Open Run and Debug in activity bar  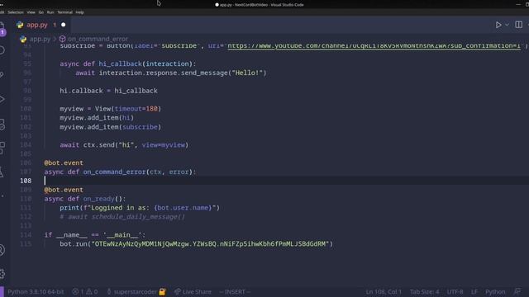click(x=2, y=100)
